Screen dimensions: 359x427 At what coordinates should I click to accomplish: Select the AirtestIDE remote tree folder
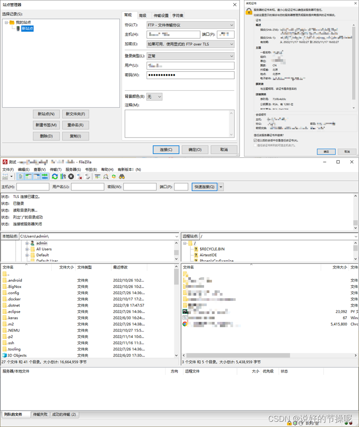point(208,255)
